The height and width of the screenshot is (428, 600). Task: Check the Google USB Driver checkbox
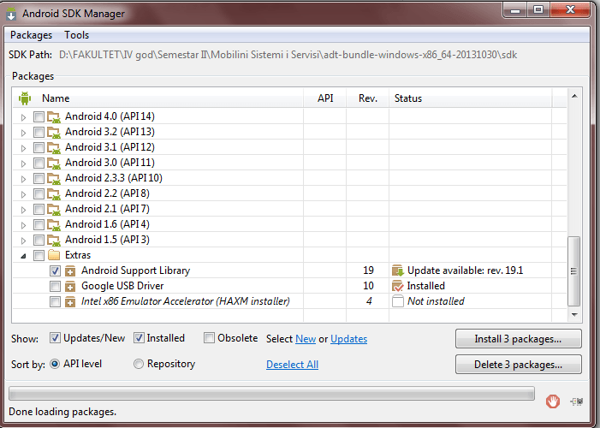[x=55, y=287]
